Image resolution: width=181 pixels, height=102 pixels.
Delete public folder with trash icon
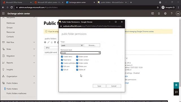[x=51, y=42]
